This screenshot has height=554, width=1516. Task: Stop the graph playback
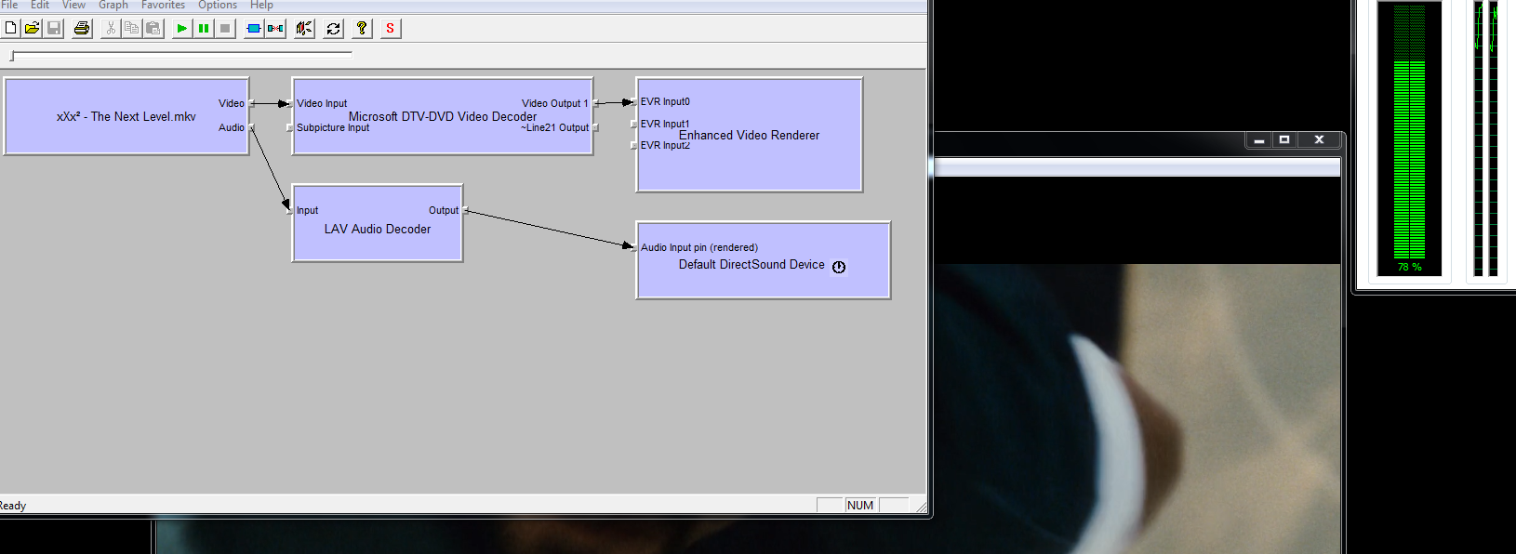click(x=225, y=29)
